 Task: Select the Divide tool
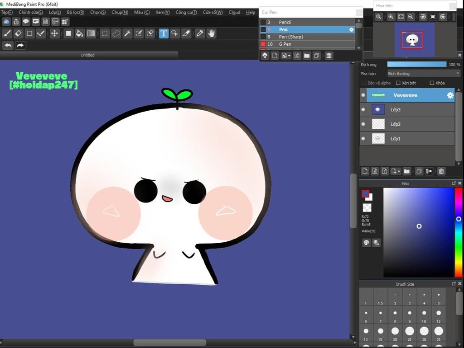pos(186,33)
